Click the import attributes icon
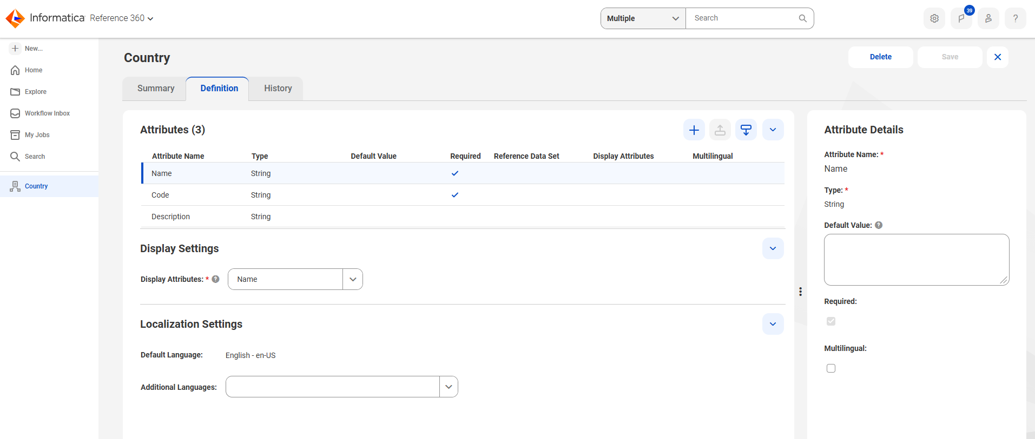This screenshot has width=1035, height=439. [x=746, y=130]
